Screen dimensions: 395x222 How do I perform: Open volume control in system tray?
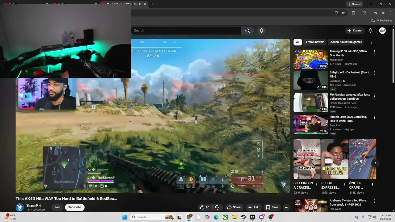click(x=375, y=217)
